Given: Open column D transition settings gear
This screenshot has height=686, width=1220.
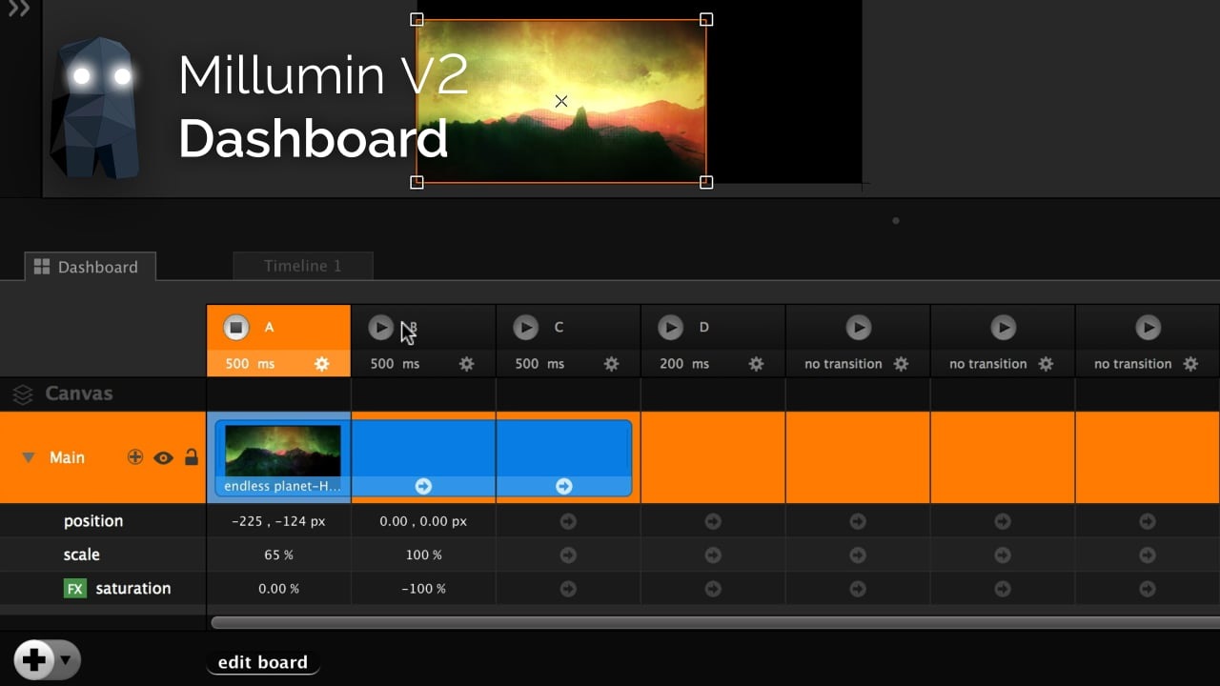Looking at the screenshot, I should [x=757, y=364].
